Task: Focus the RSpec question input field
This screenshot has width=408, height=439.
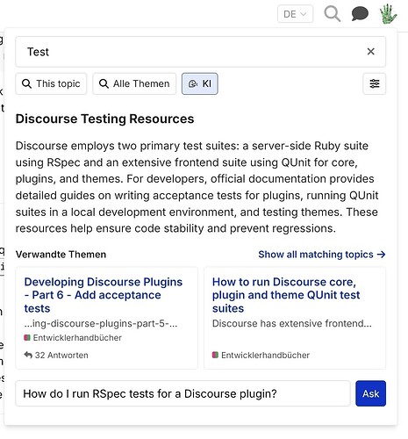Action: (183, 393)
